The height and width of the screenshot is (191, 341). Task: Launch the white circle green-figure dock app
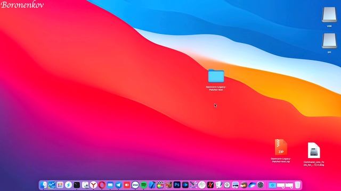202,185
